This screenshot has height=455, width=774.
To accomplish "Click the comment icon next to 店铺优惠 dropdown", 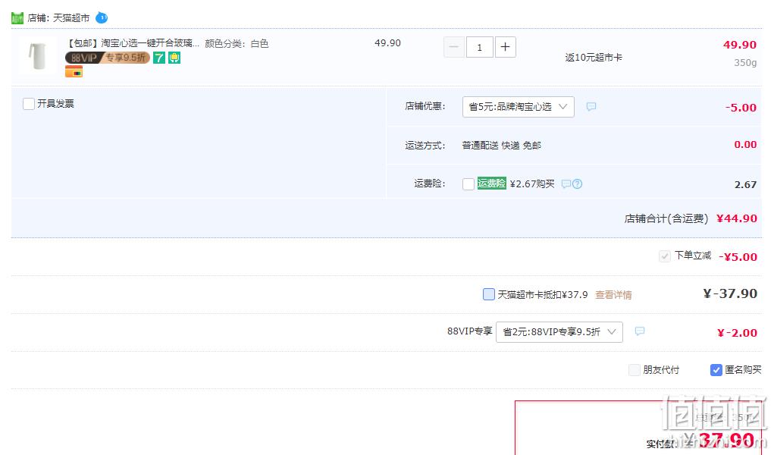I will pos(591,106).
